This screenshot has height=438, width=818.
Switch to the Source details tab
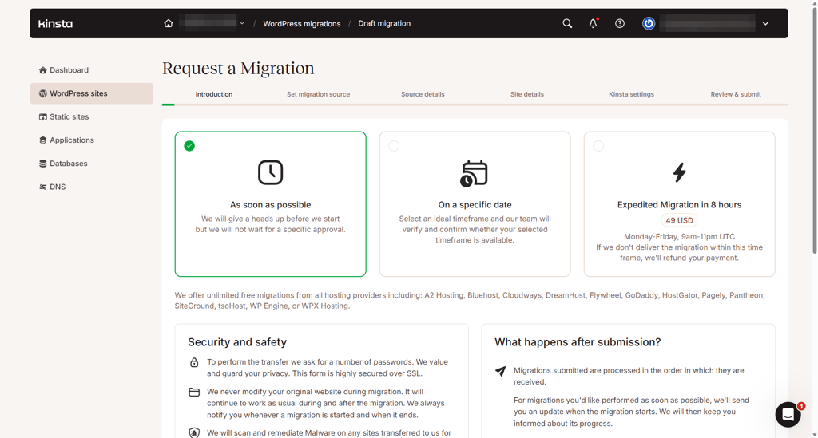point(423,94)
